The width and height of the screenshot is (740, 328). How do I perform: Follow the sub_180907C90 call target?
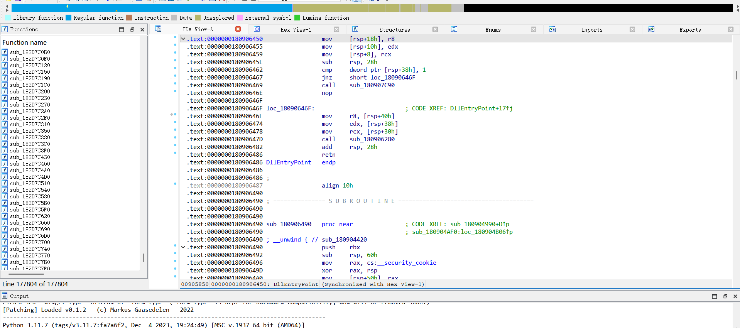372,85
